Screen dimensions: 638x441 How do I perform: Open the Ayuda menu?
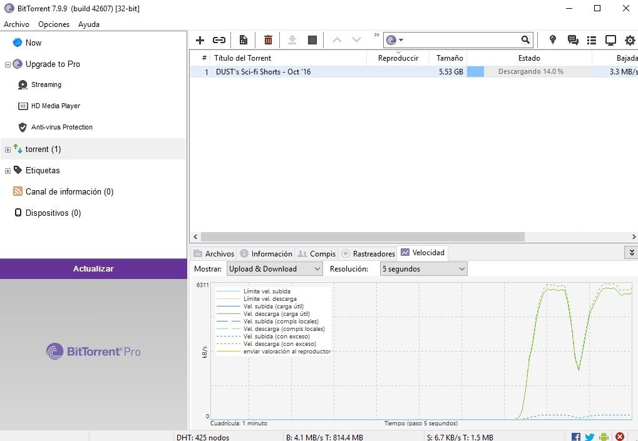point(89,24)
